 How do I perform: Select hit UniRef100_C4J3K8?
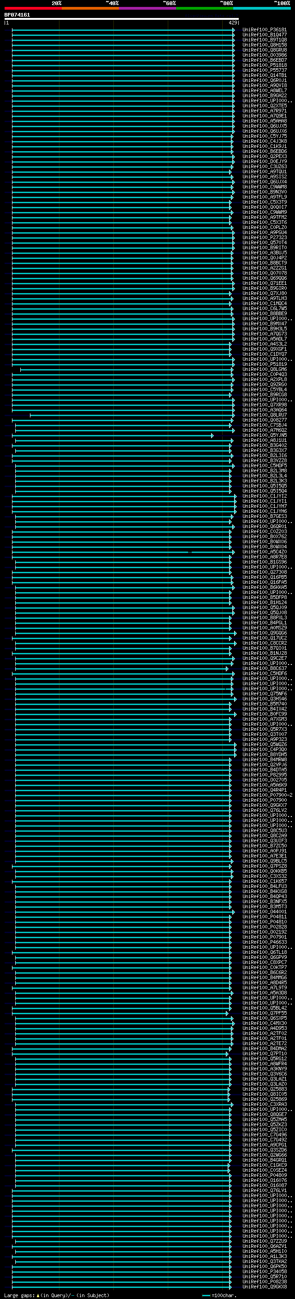tap(264, 141)
